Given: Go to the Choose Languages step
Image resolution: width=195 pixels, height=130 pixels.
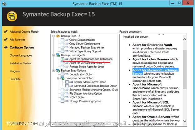Looking at the screenshot, I should (x=21, y=55).
